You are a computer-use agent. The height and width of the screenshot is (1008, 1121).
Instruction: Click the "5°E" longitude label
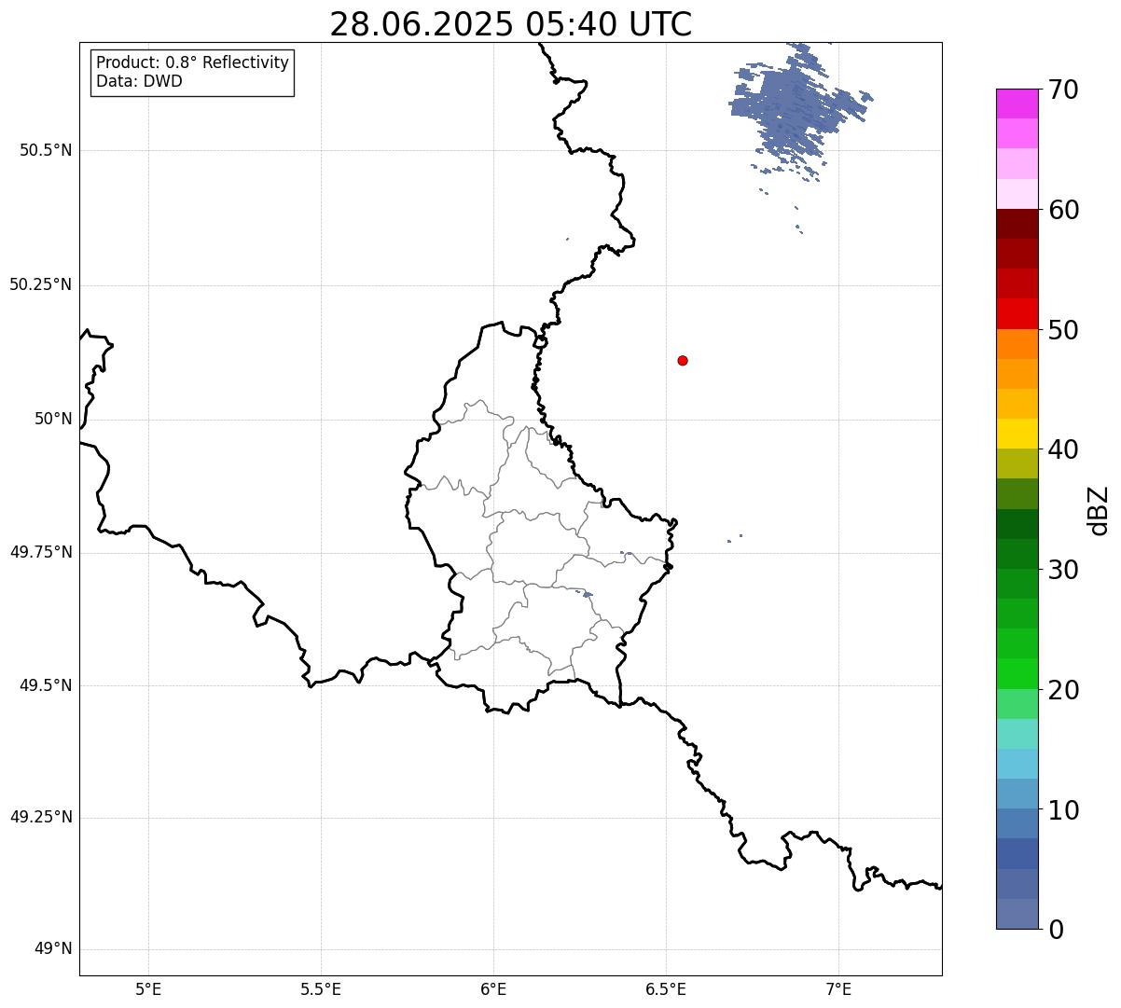(x=148, y=988)
